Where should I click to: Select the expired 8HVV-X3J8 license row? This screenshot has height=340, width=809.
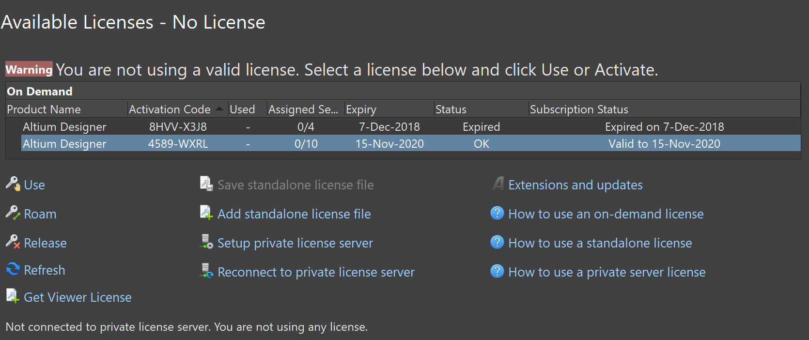(x=178, y=127)
